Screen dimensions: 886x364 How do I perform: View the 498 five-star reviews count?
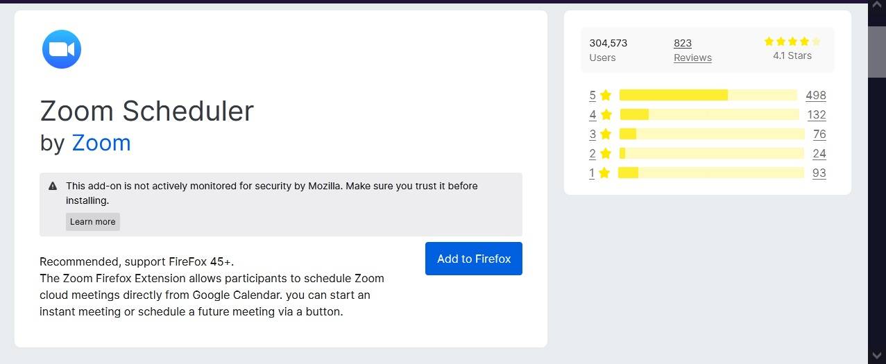pos(815,95)
